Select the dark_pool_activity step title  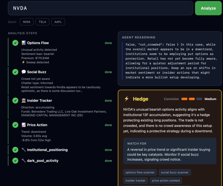43,161
